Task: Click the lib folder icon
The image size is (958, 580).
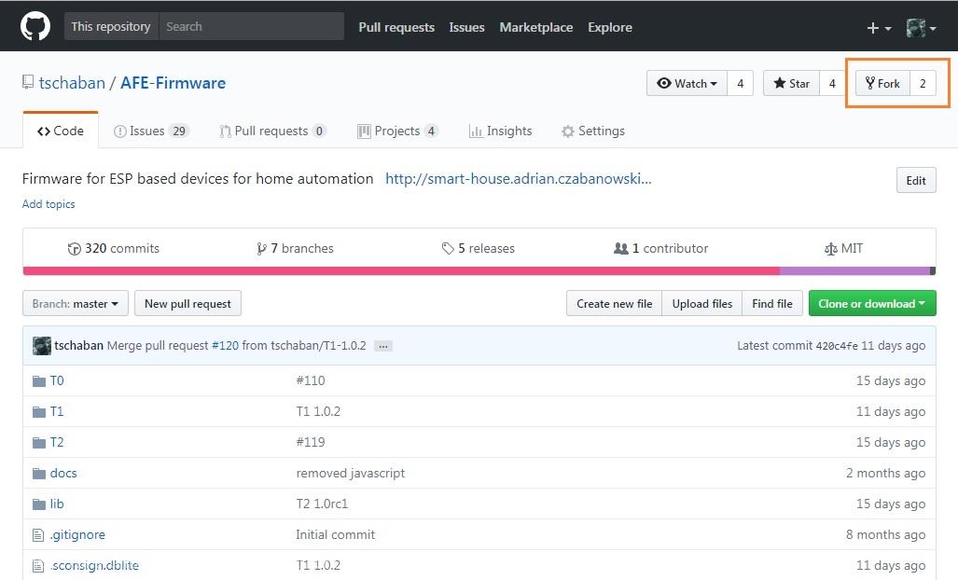Action: pyautogui.click(x=39, y=504)
